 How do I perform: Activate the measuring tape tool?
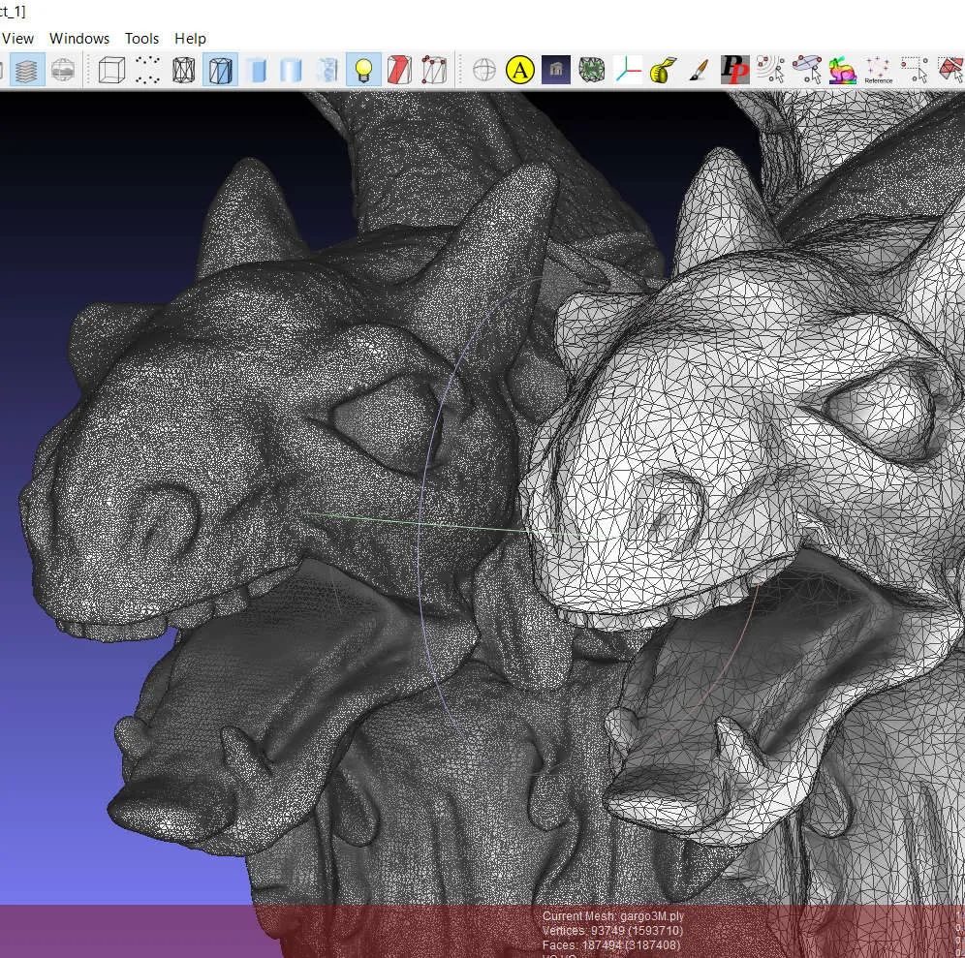click(x=663, y=70)
